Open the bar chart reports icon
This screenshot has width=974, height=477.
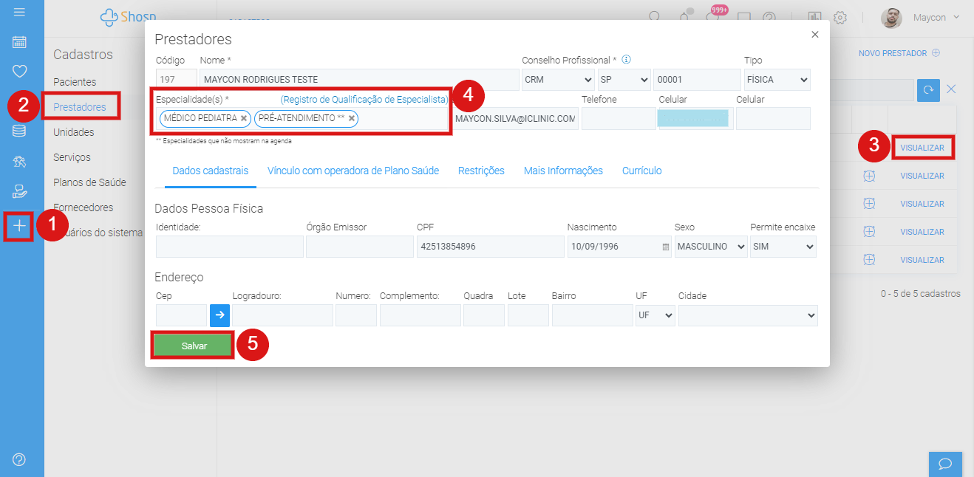(x=815, y=17)
